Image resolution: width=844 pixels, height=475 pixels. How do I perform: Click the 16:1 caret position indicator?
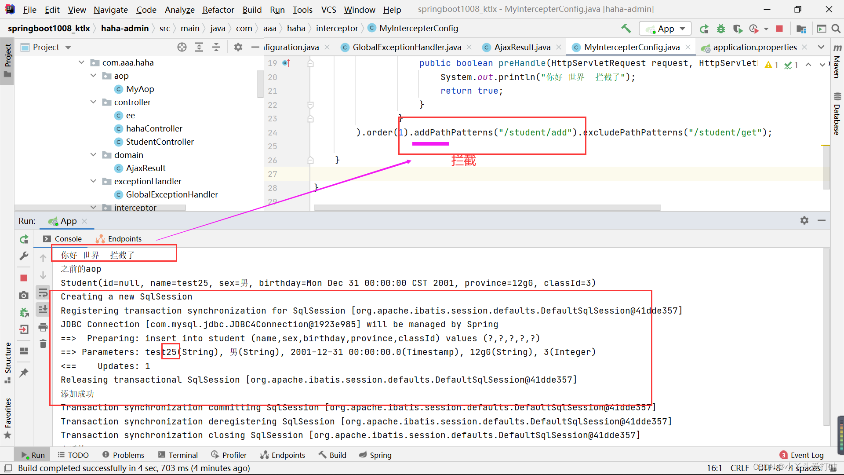714,468
